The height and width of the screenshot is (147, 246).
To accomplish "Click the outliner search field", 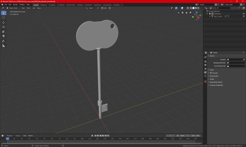I will tap(223, 8).
